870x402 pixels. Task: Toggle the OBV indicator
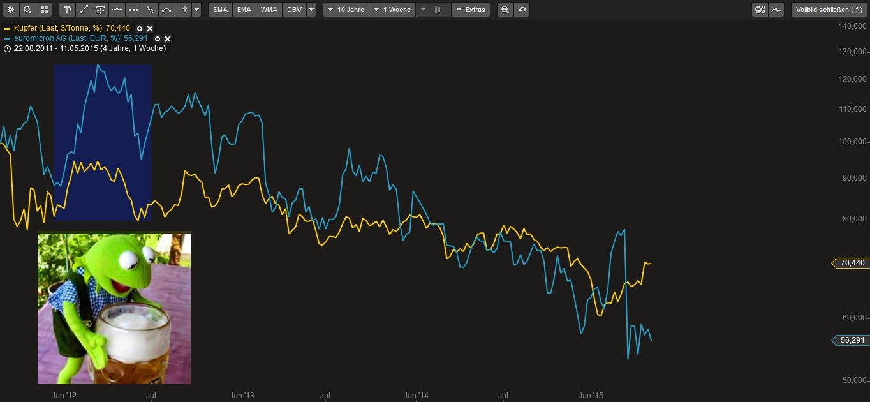click(294, 10)
